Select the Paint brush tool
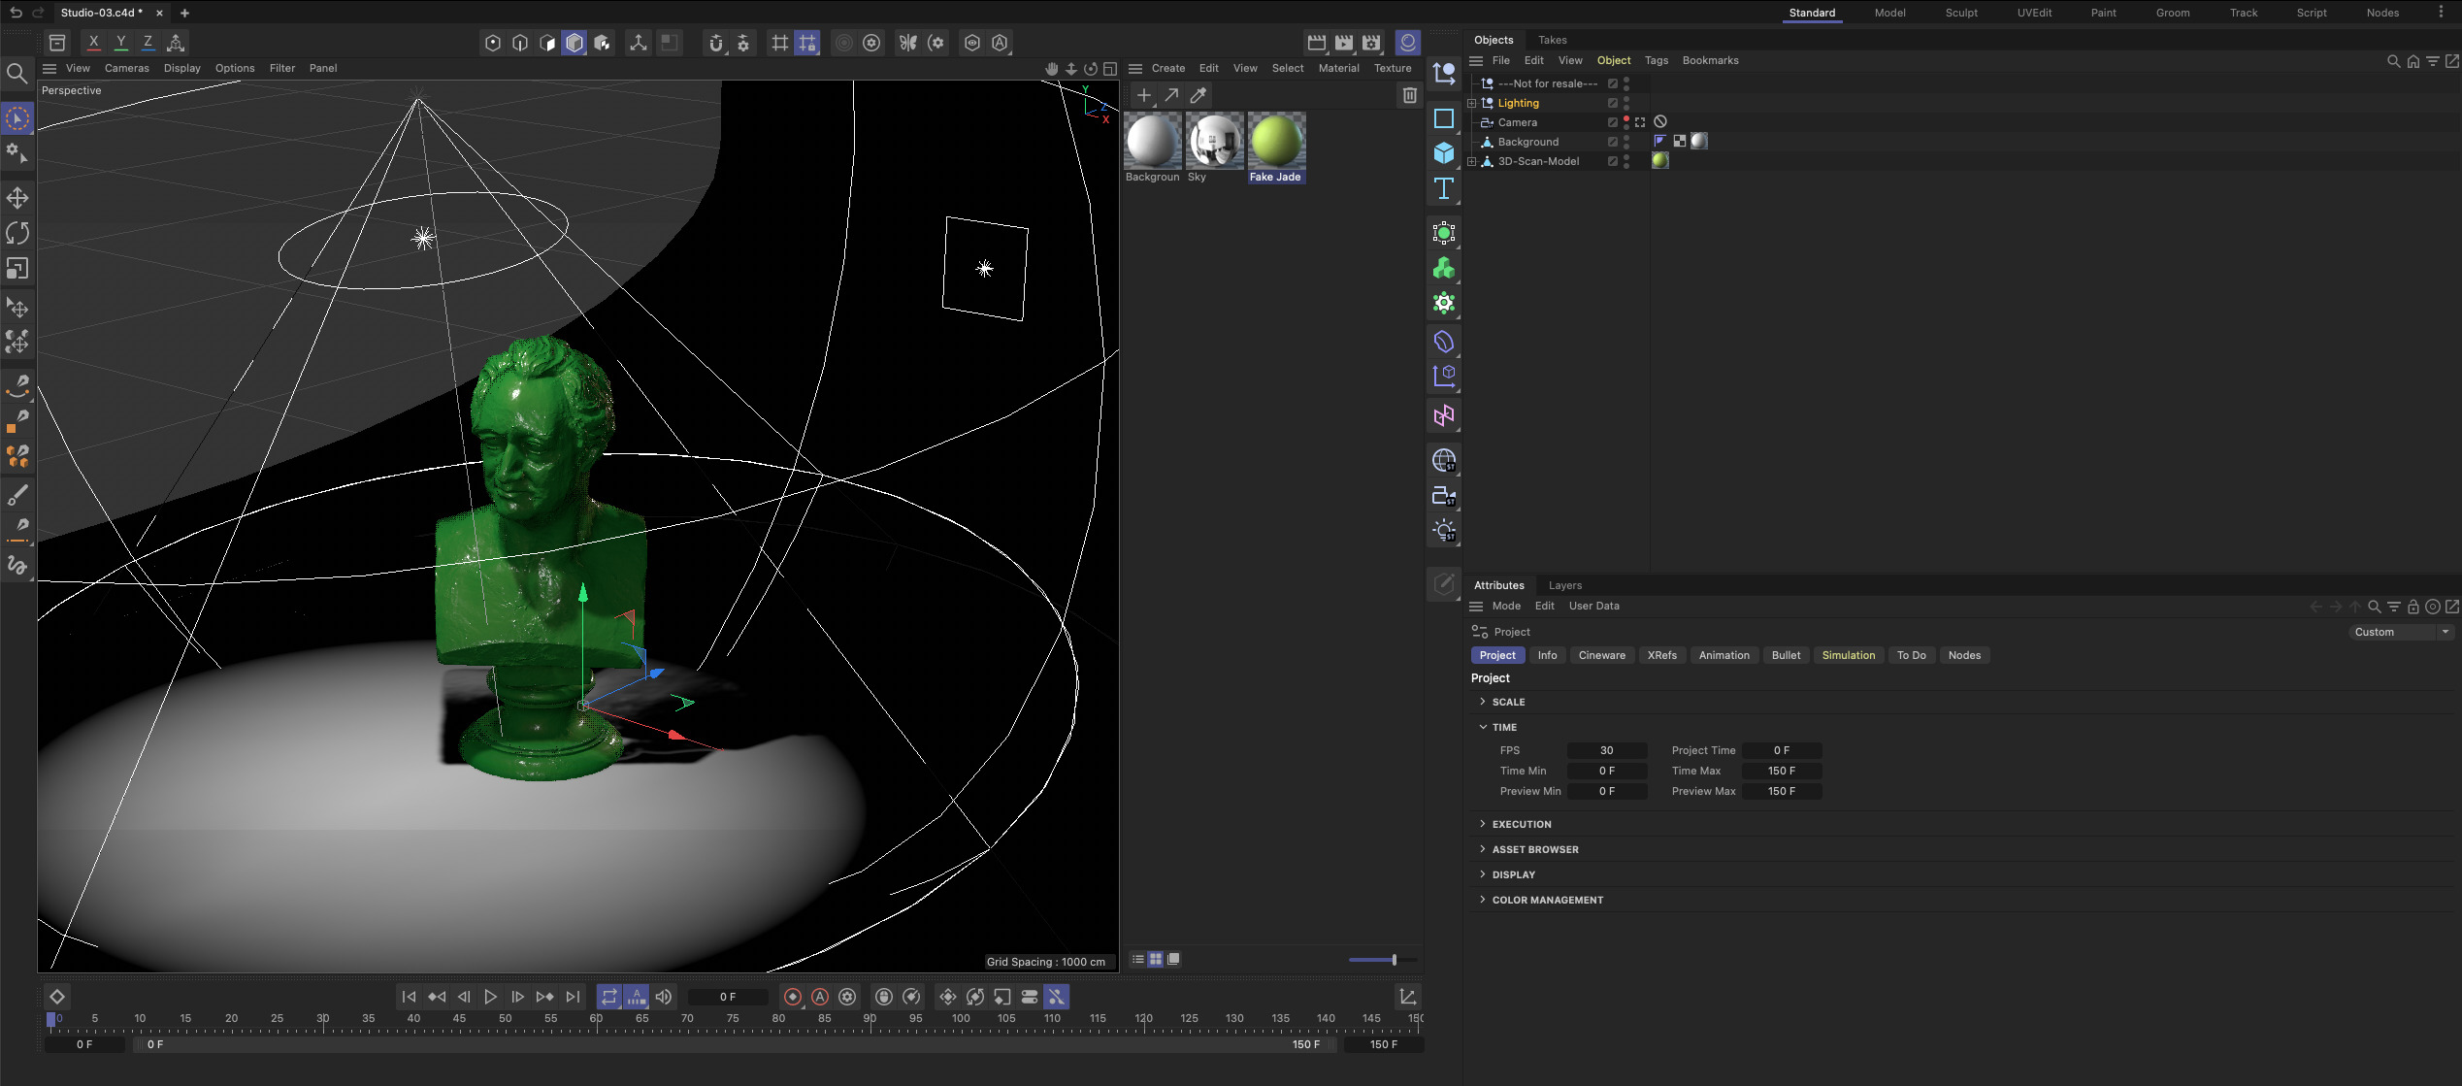 pos(17,496)
